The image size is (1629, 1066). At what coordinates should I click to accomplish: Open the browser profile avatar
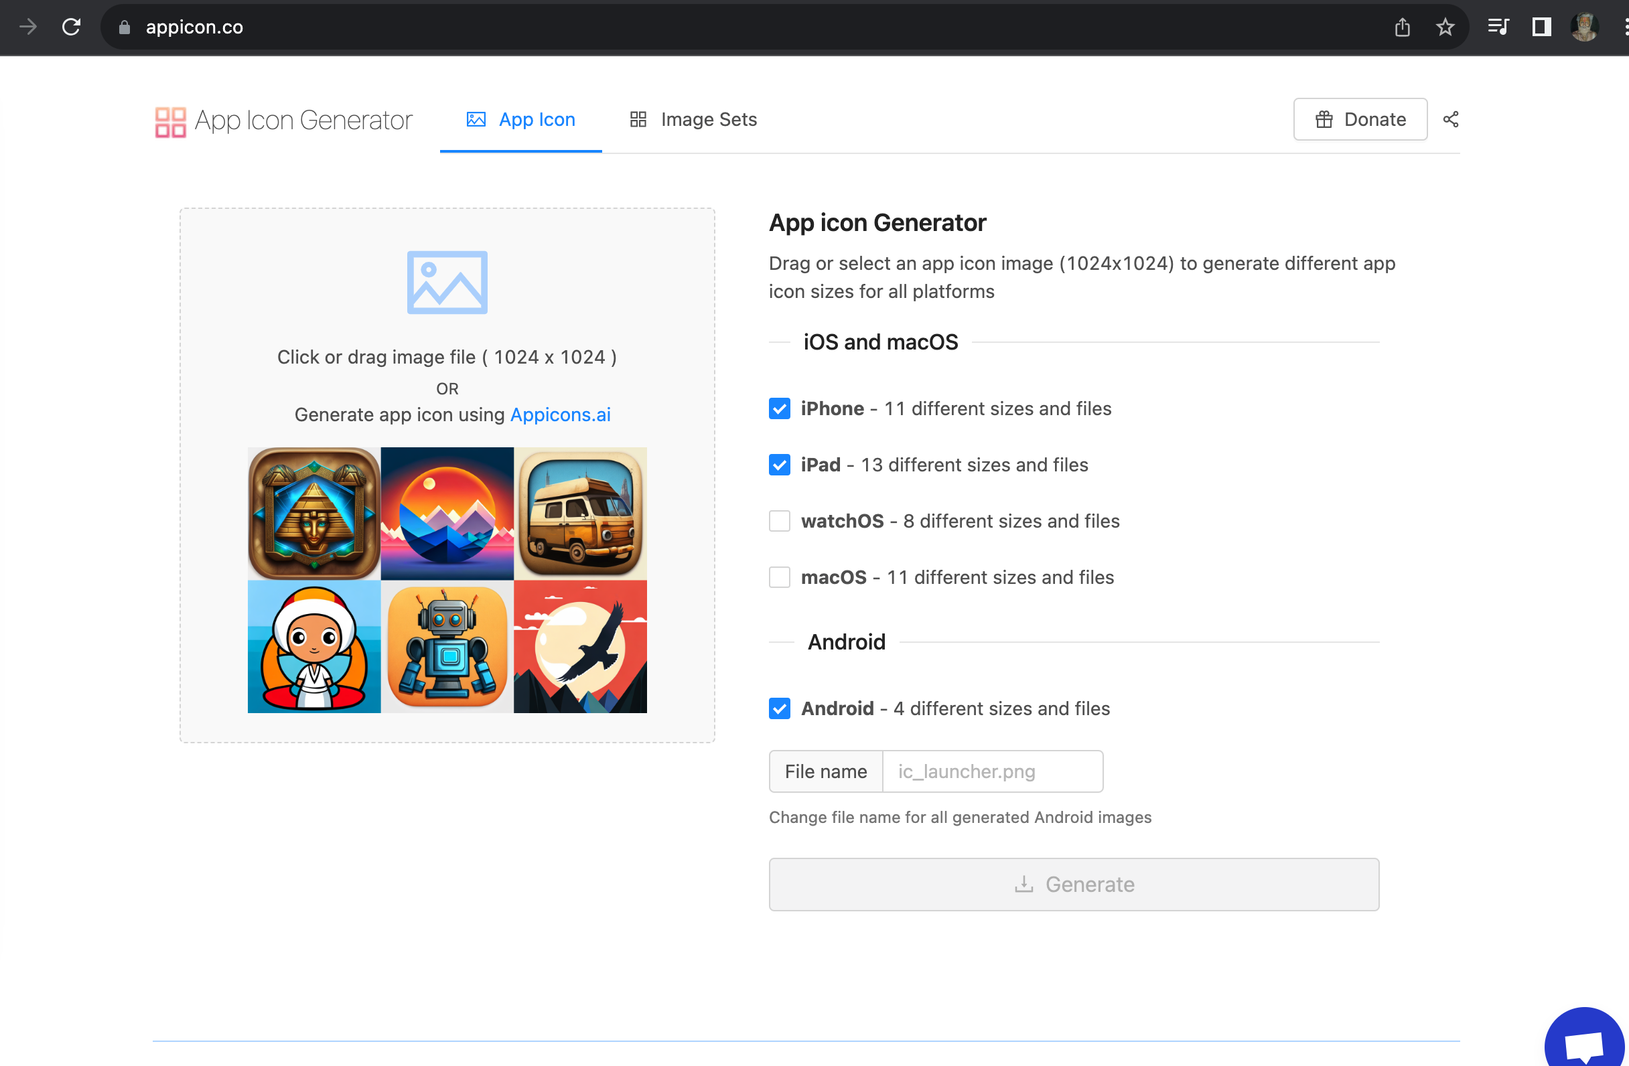pos(1584,27)
